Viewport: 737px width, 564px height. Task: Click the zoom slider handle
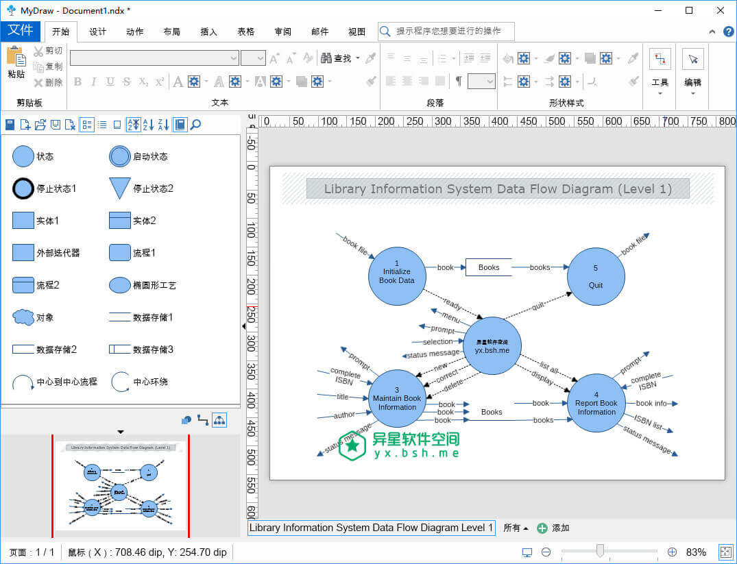point(600,551)
